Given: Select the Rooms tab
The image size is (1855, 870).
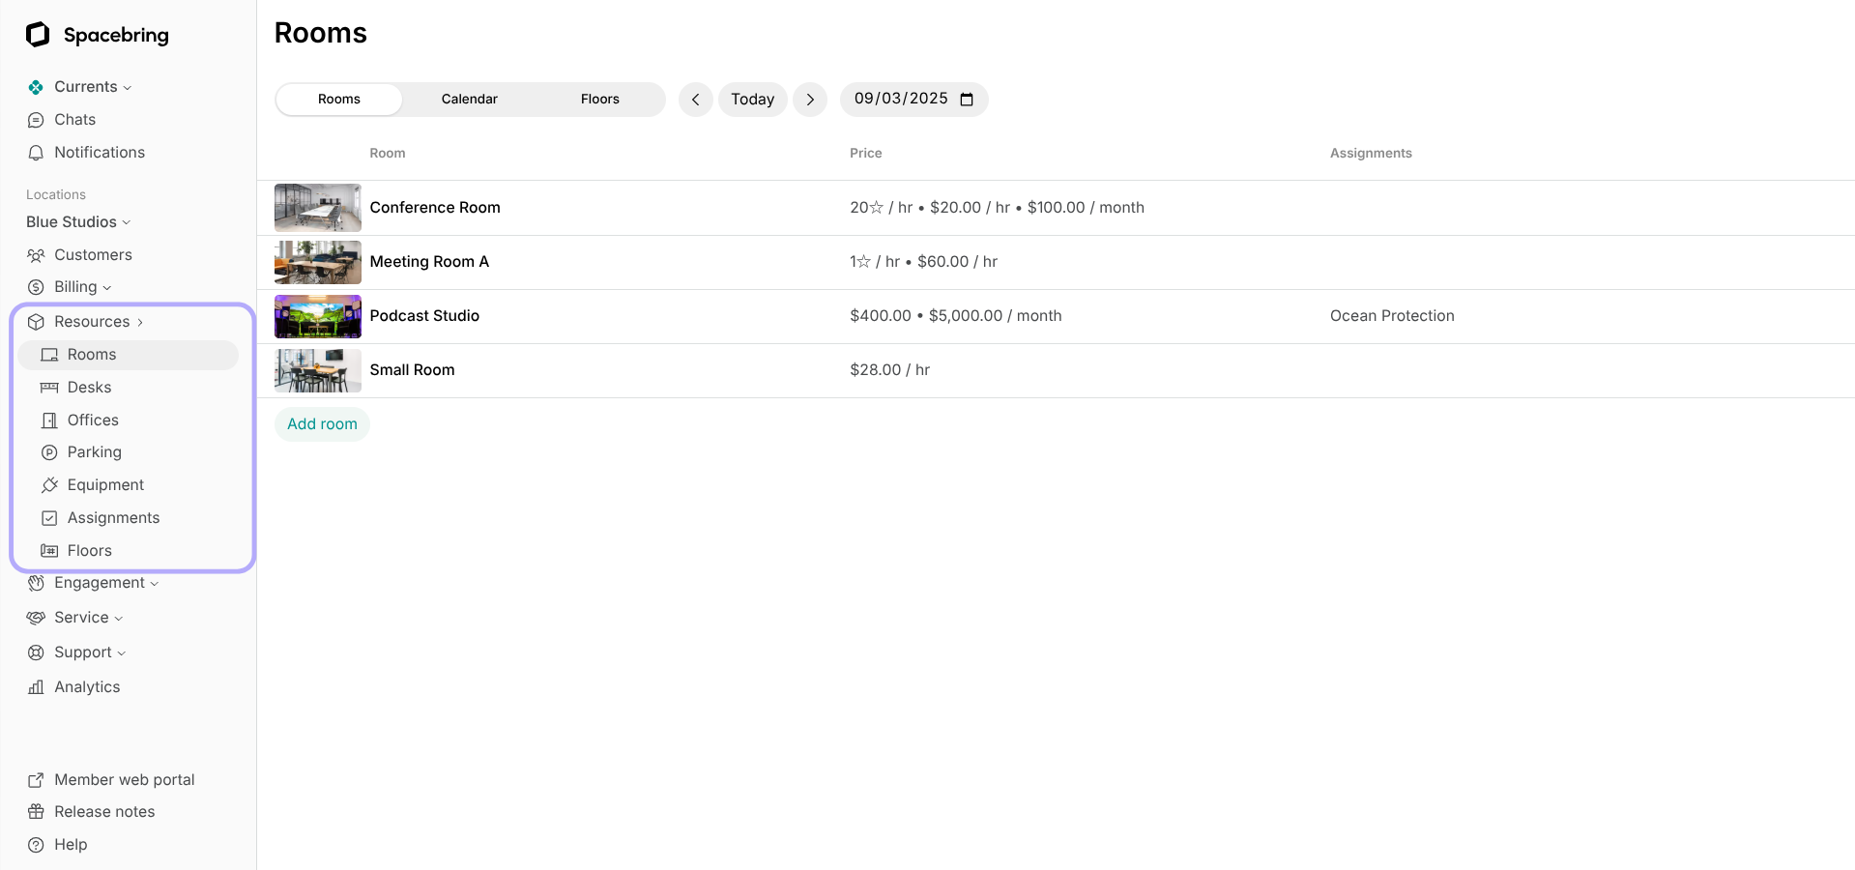Looking at the screenshot, I should click(x=339, y=100).
